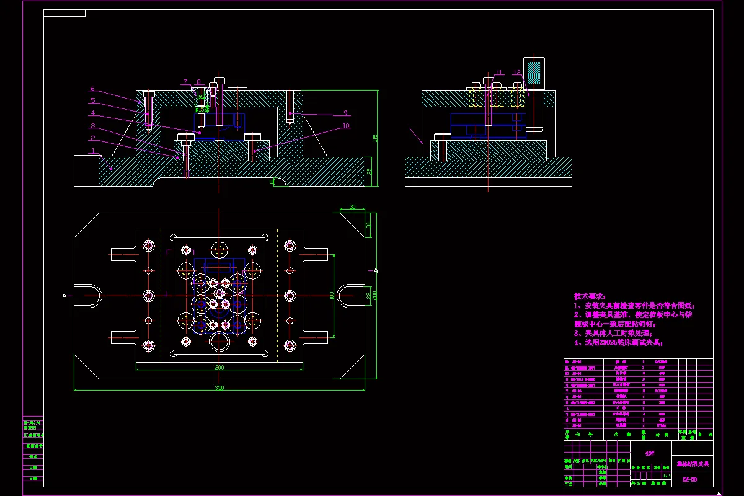The height and width of the screenshot is (496, 744).
Task: Select part callout number 9
Action: click(x=345, y=113)
